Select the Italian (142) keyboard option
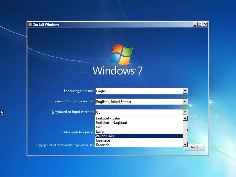This screenshot has width=236, height=177. [139, 136]
